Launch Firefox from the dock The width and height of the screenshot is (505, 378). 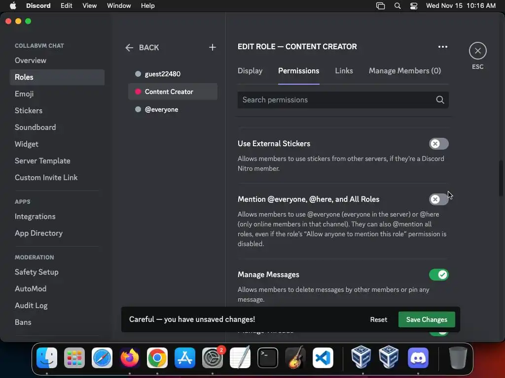coord(130,358)
